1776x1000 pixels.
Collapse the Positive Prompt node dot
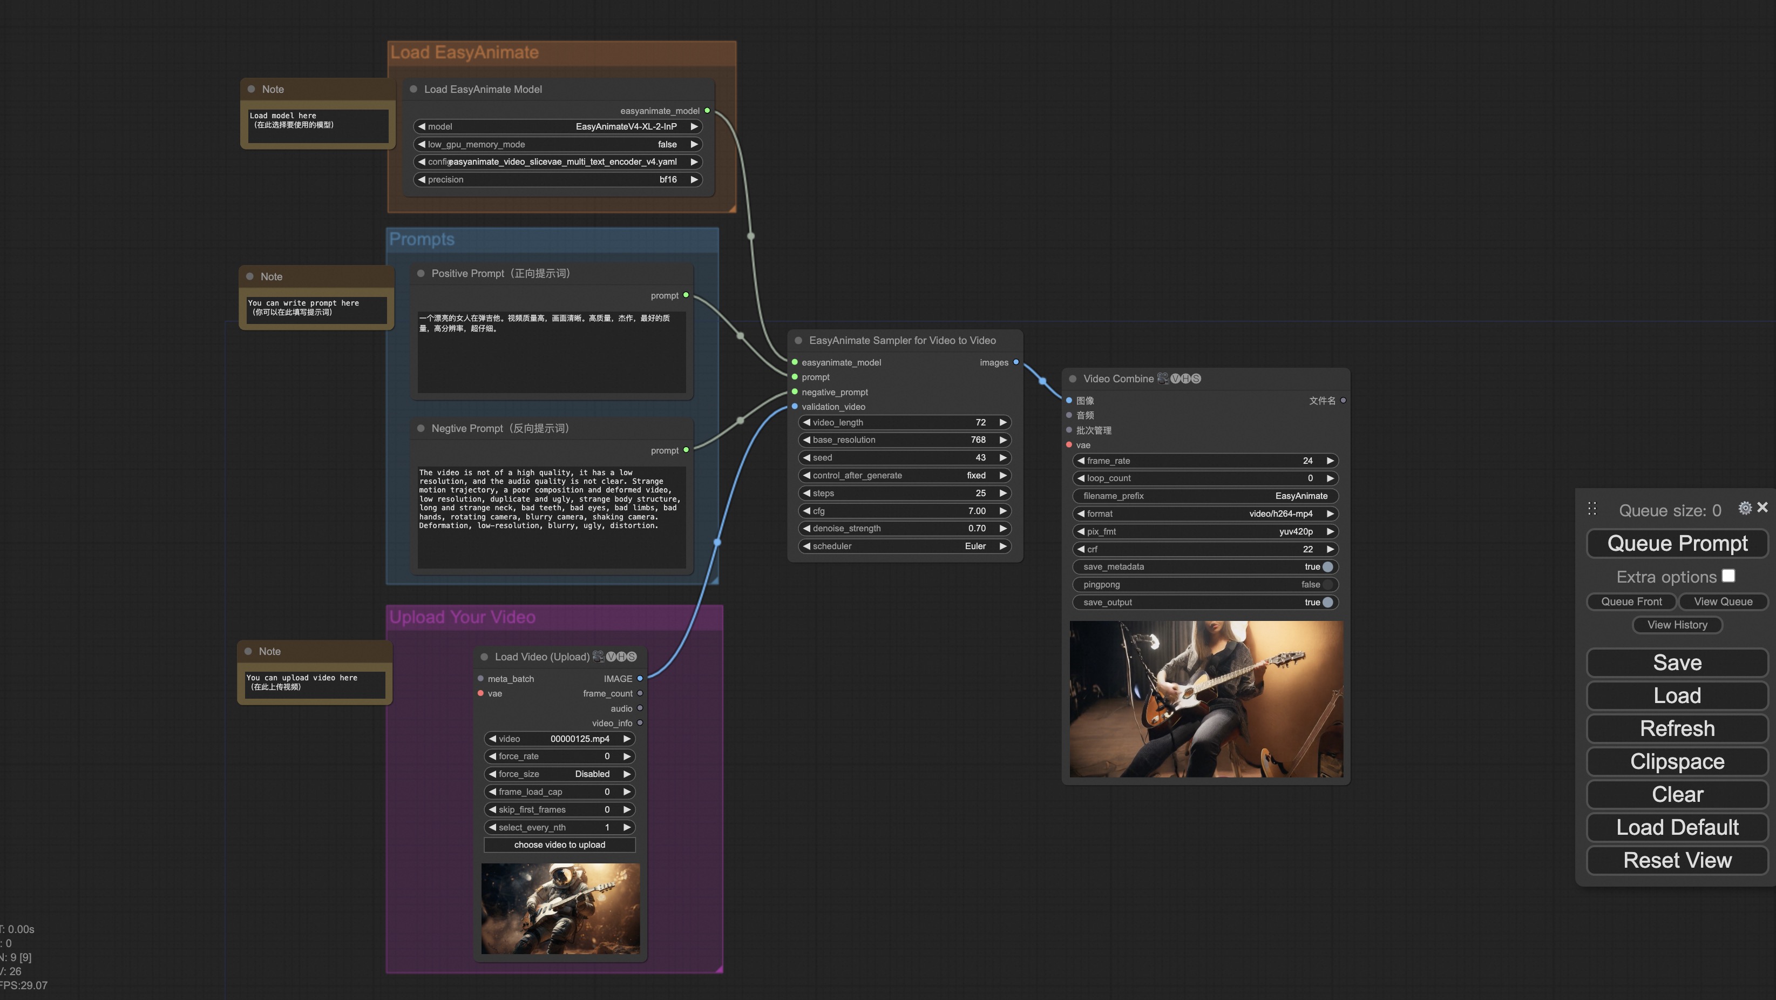(x=421, y=274)
